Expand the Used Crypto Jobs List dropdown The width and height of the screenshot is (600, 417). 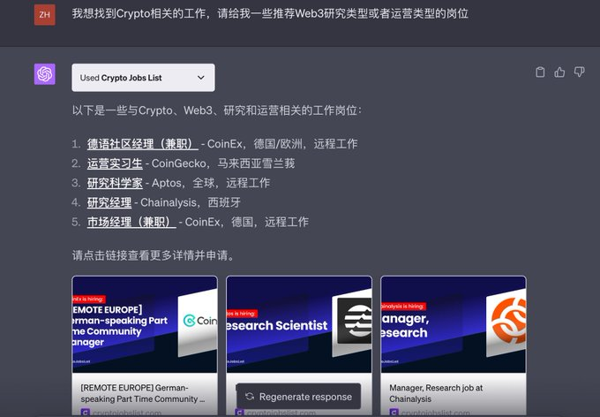(x=143, y=78)
